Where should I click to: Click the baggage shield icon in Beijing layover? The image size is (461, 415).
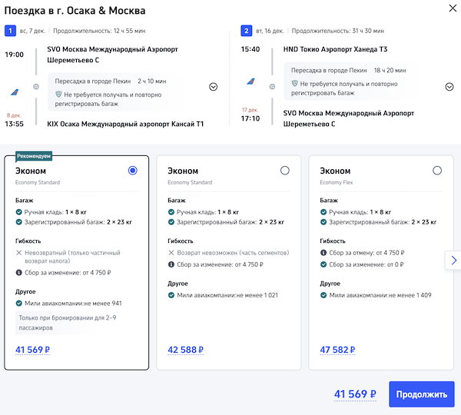[58, 95]
